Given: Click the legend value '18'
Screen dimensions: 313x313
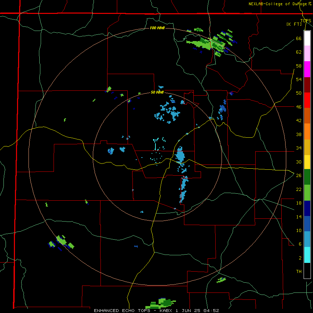Looking at the screenshot, I should coord(299,203).
